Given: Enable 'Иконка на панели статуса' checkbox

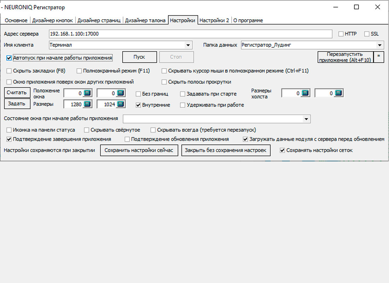Looking at the screenshot, I should click(9, 130).
